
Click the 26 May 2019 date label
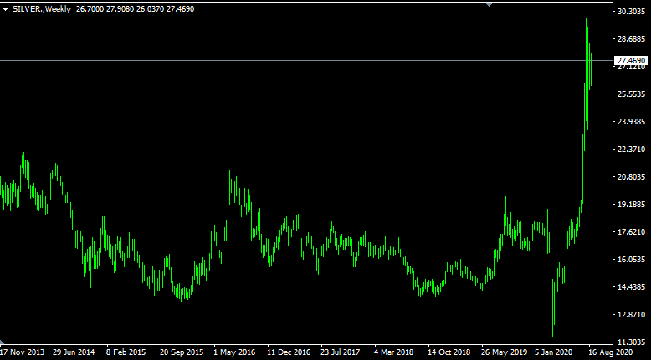[504, 352]
